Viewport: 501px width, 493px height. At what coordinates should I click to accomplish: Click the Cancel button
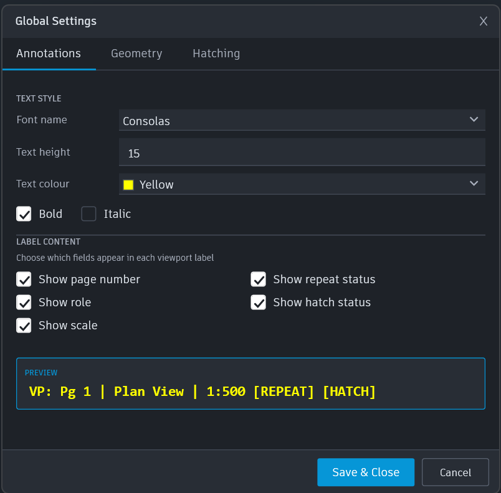456,472
